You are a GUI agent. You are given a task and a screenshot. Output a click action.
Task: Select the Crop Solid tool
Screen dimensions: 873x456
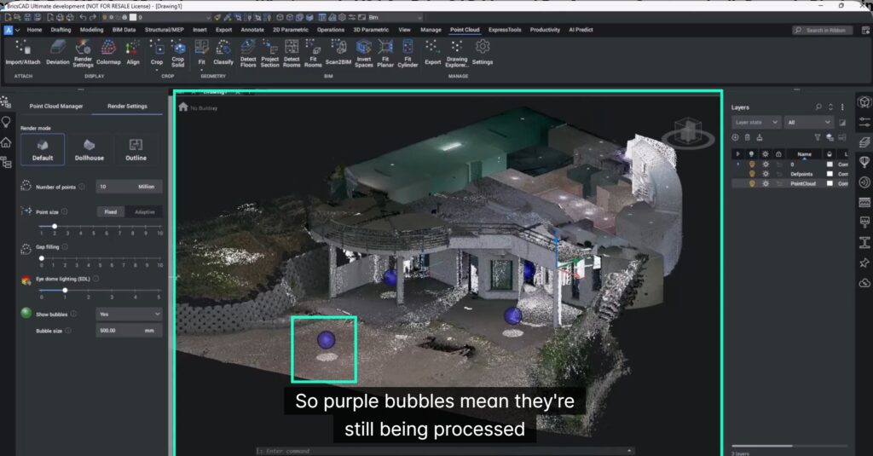click(x=177, y=54)
